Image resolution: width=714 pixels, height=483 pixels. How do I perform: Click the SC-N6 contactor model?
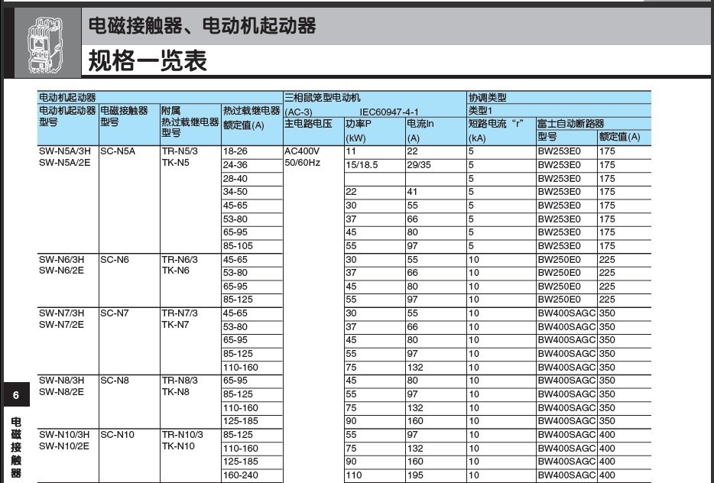[x=115, y=260]
